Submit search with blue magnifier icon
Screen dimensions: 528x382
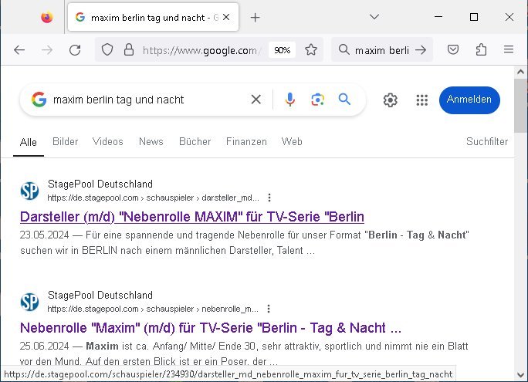(x=344, y=100)
